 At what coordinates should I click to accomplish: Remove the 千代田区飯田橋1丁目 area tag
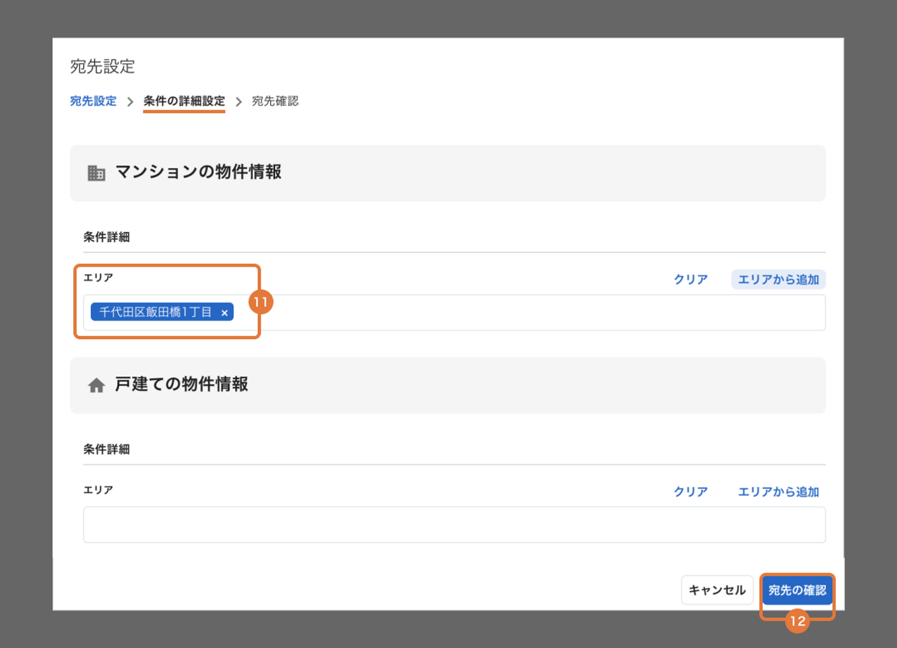click(224, 313)
